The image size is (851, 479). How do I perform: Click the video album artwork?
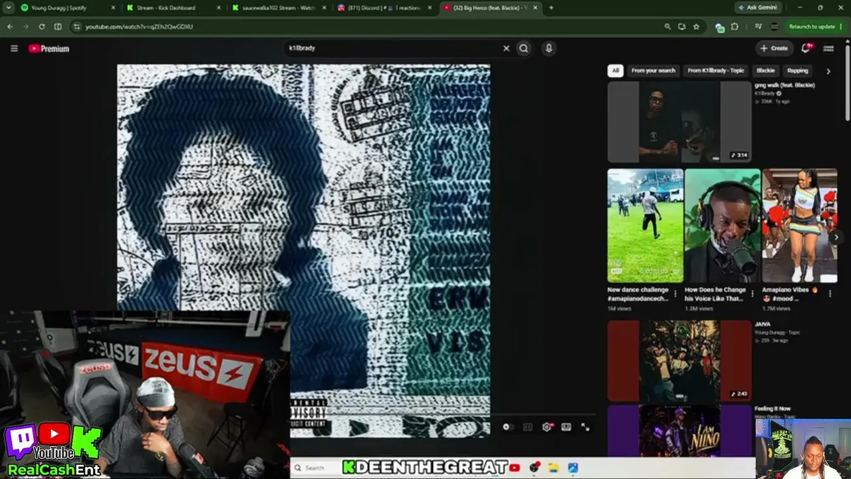304,250
